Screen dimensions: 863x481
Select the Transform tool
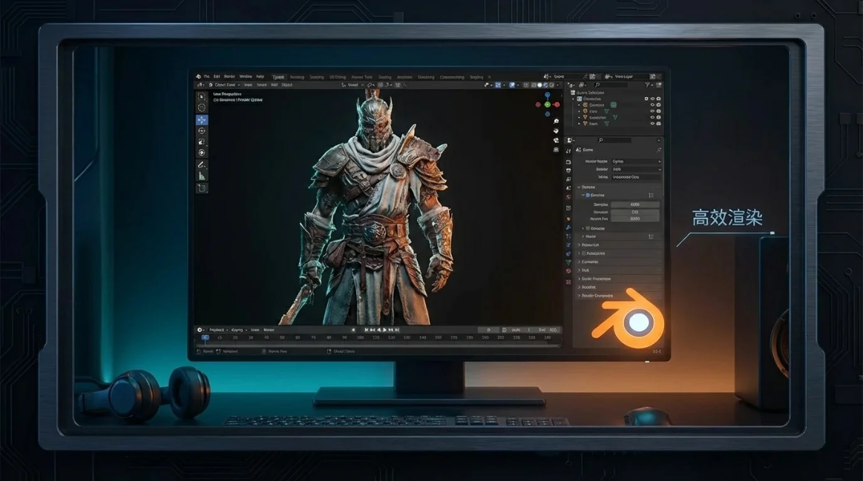pos(202,153)
